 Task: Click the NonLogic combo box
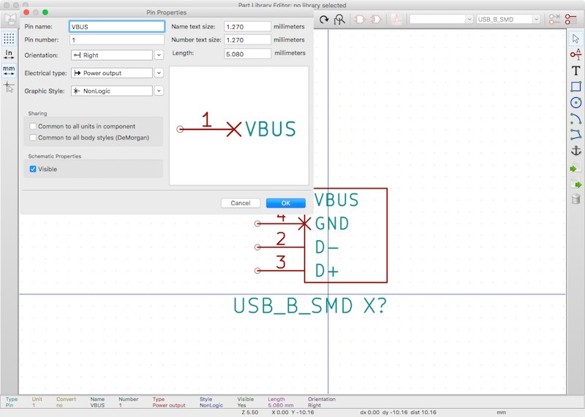(x=112, y=91)
